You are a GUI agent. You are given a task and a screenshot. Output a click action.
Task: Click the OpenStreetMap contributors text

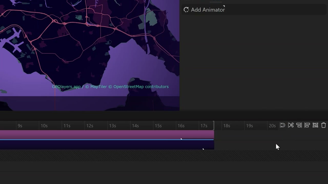(141, 87)
